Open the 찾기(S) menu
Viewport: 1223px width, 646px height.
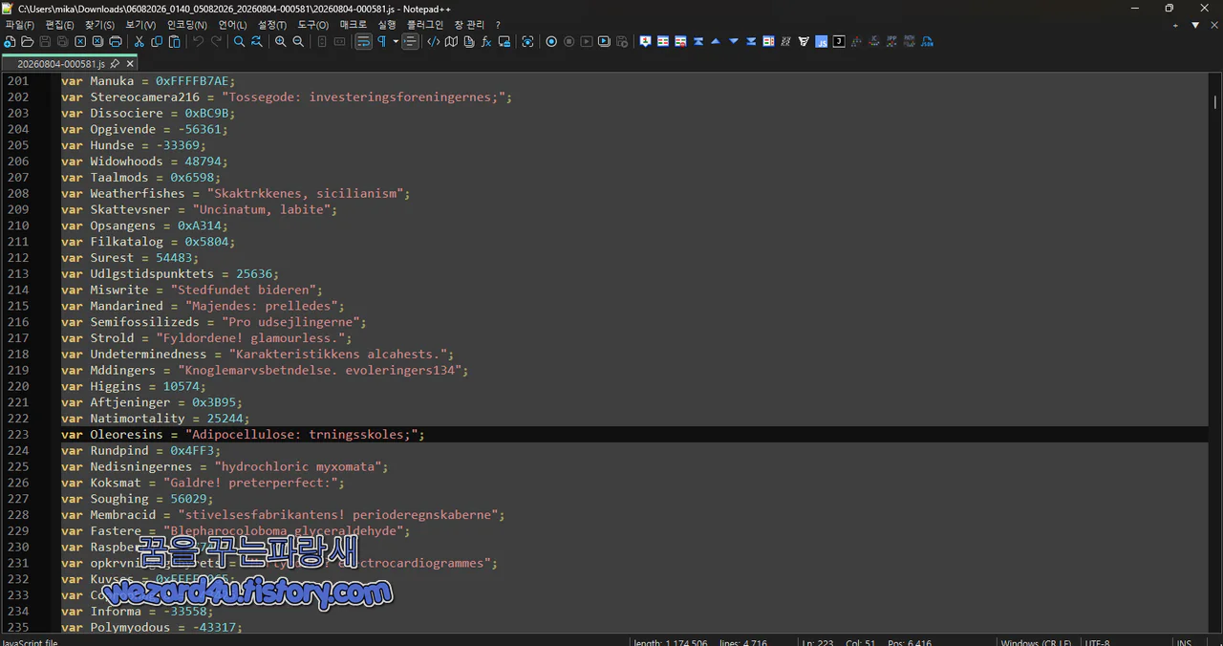point(99,25)
